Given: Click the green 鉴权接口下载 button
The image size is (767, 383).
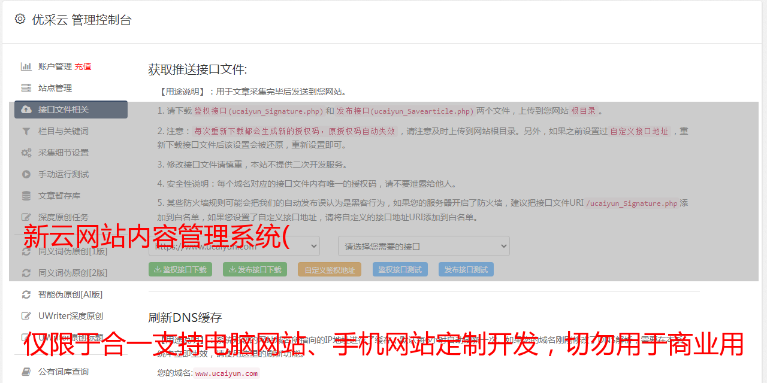Looking at the screenshot, I should [180, 269].
